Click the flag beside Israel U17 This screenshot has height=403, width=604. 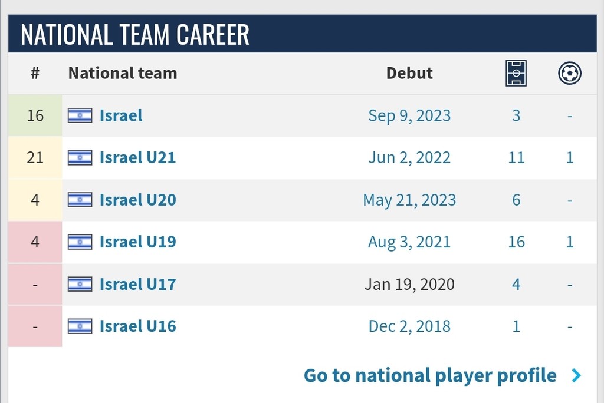click(80, 284)
